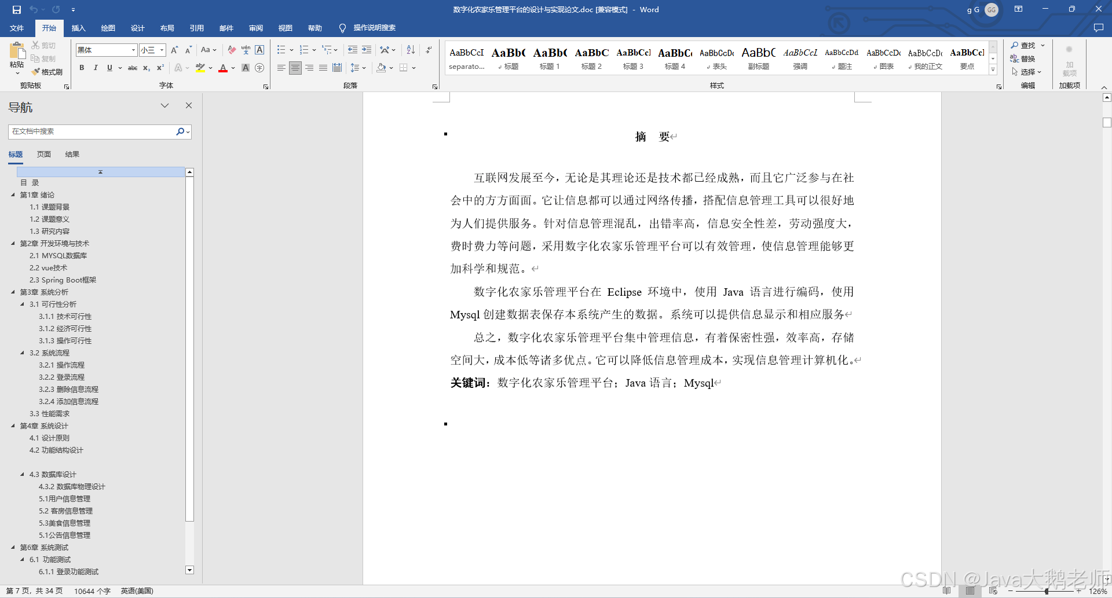Switch to Read Mode in the status bar
The width and height of the screenshot is (1112, 598).
(x=946, y=591)
